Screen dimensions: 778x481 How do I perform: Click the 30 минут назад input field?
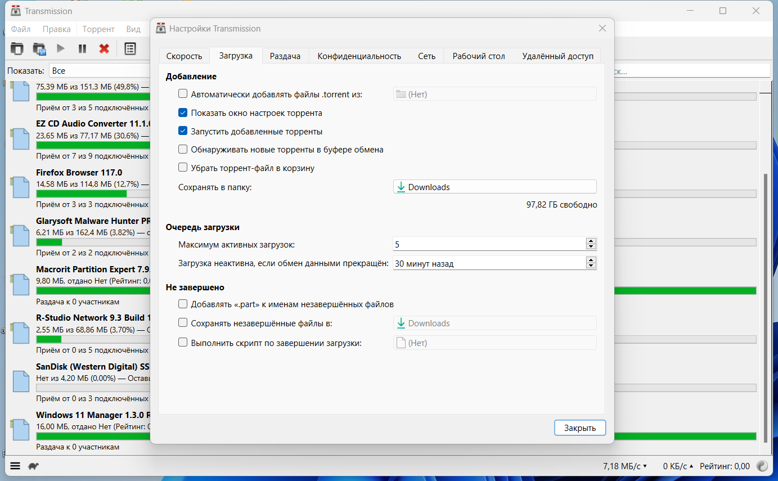click(x=489, y=263)
